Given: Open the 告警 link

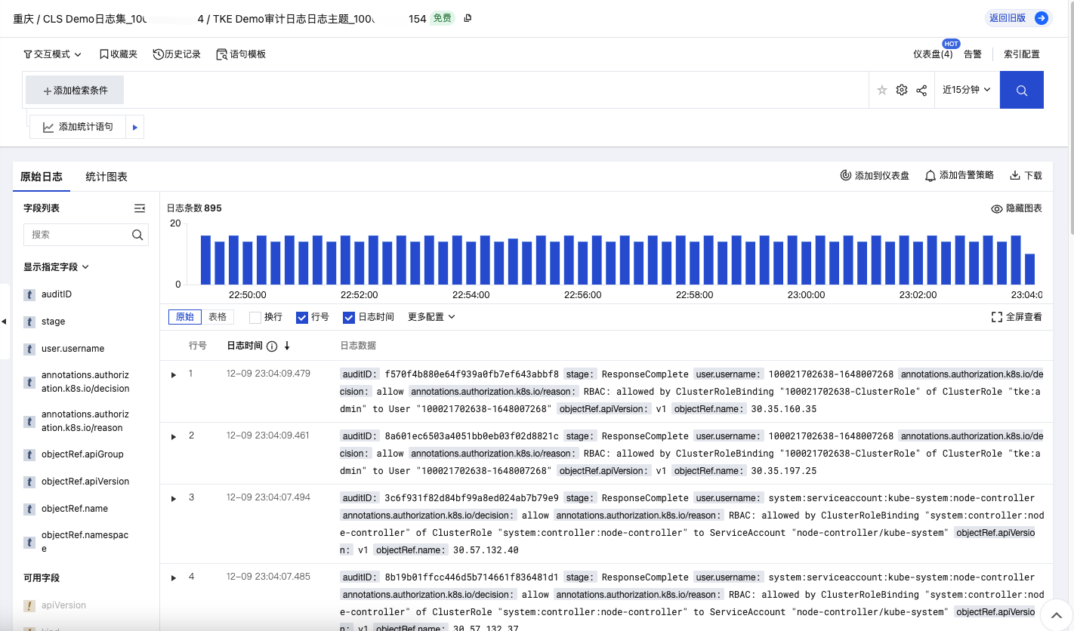Looking at the screenshot, I should point(973,54).
